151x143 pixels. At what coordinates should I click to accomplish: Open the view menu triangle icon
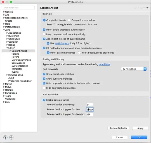click(x=147, y=8)
